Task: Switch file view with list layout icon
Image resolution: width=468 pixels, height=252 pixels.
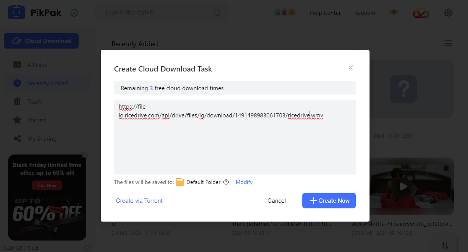Action: (448, 43)
